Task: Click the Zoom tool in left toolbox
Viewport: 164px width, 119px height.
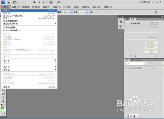Action: coord(3,101)
